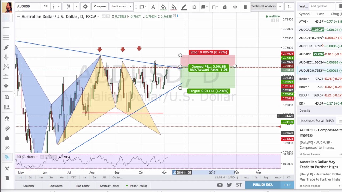Viewport: 342px width, 192px height.
Task: Select the brush drawing tool in left sidebar
Action: pos(6,47)
